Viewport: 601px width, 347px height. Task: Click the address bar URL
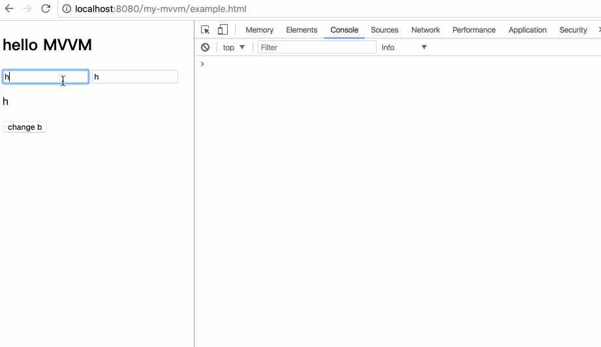click(161, 9)
